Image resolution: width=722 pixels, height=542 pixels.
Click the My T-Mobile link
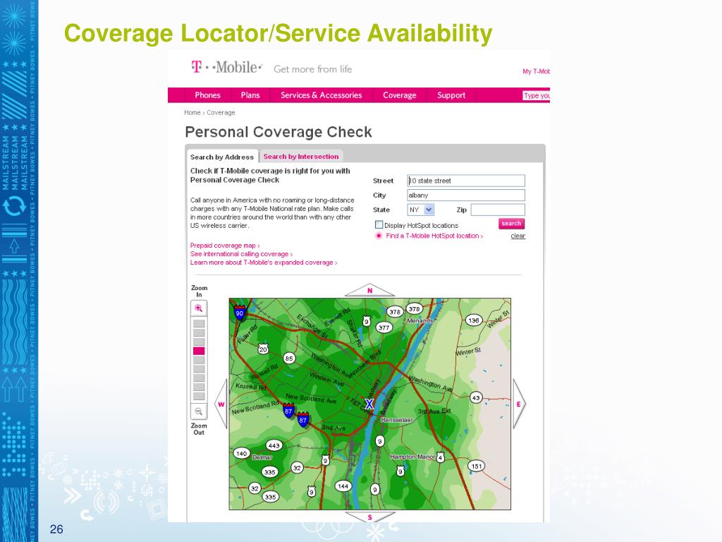click(x=536, y=71)
